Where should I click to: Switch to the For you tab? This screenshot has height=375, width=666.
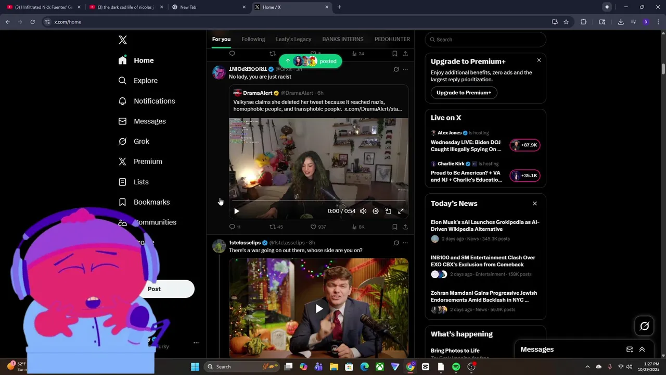pos(221,39)
